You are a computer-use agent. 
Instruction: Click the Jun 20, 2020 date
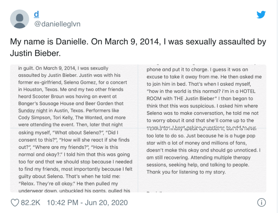(106, 203)
